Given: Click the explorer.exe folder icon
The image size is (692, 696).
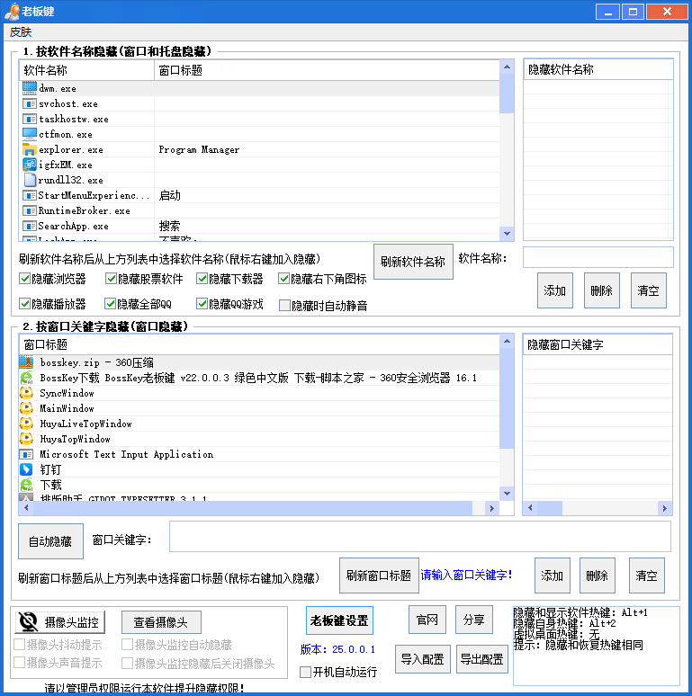Looking at the screenshot, I should 30,149.
